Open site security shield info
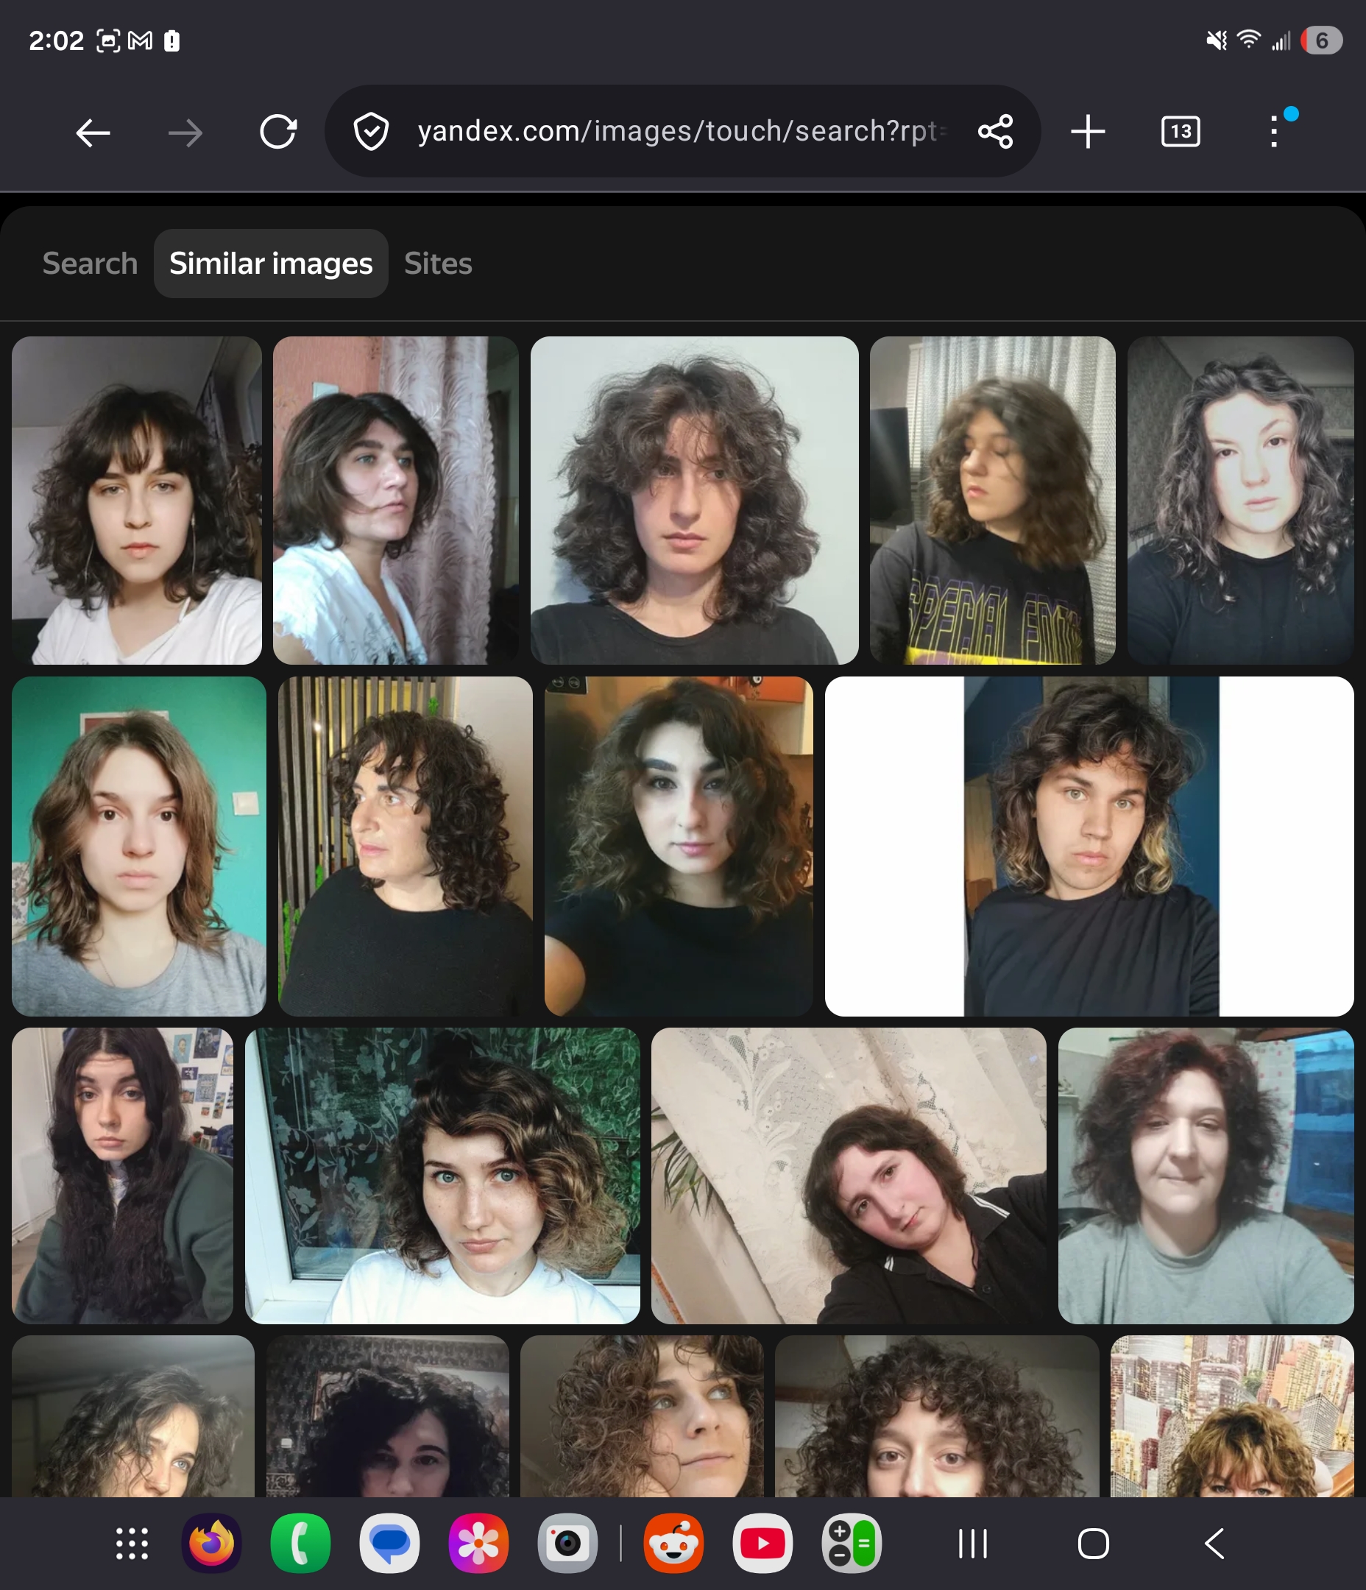Image resolution: width=1366 pixels, height=1590 pixels. (372, 131)
